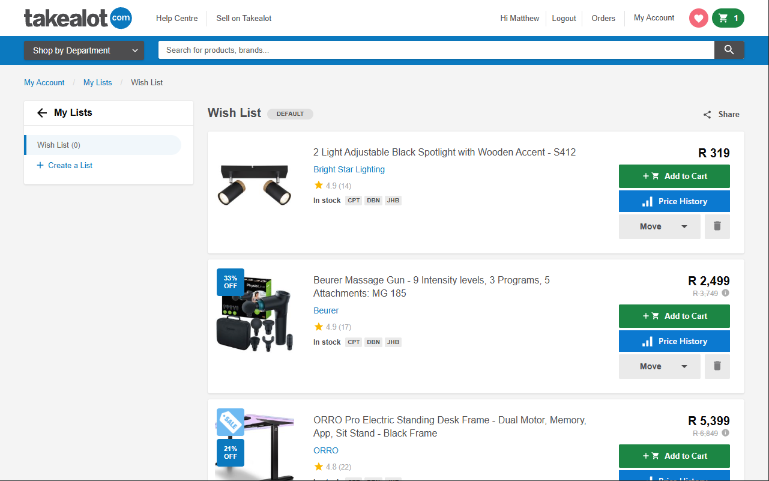View Price History for Beurer Massage Gun
This screenshot has width=769, height=481.
click(675, 341)
